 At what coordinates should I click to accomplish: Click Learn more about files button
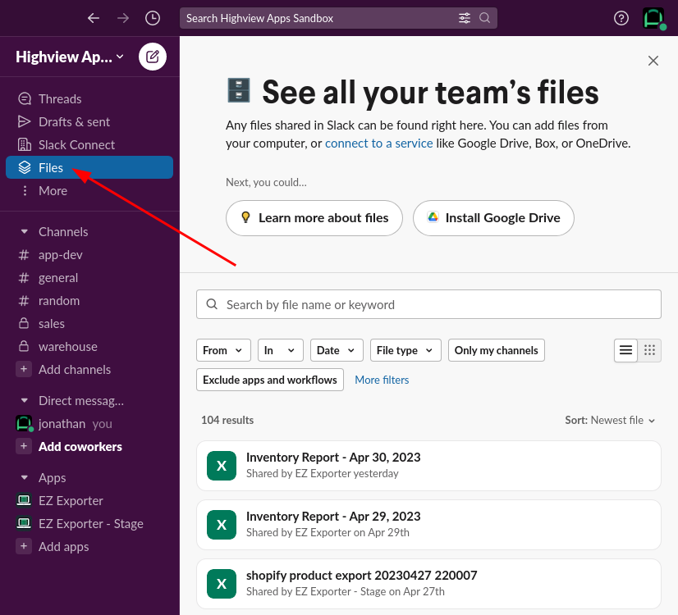(x=314, y=218)
